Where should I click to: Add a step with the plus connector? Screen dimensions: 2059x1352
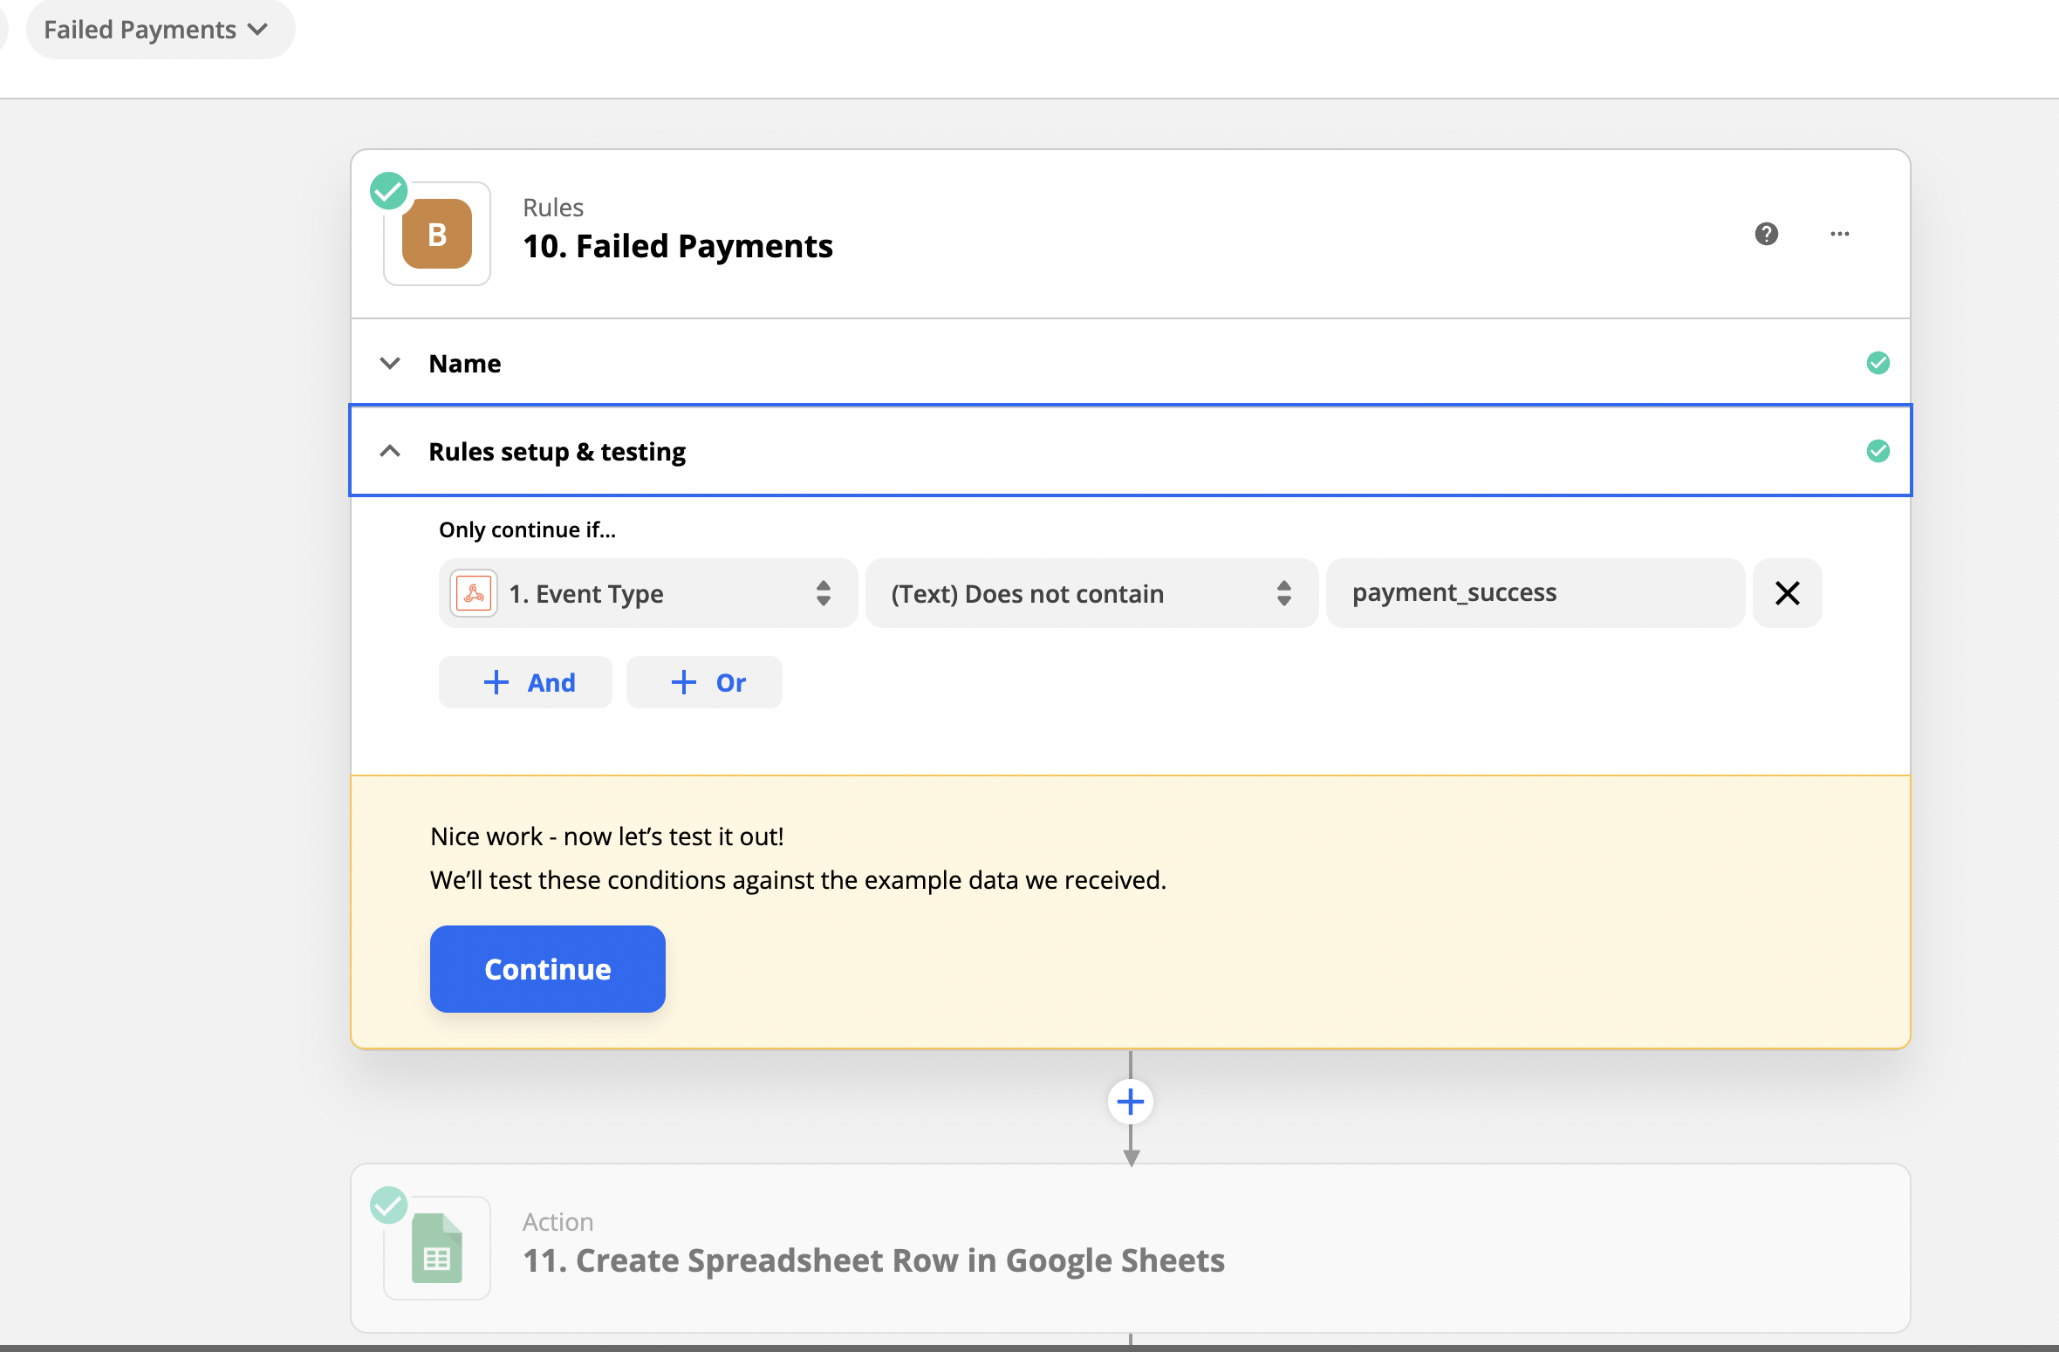pos(1131,1102)
